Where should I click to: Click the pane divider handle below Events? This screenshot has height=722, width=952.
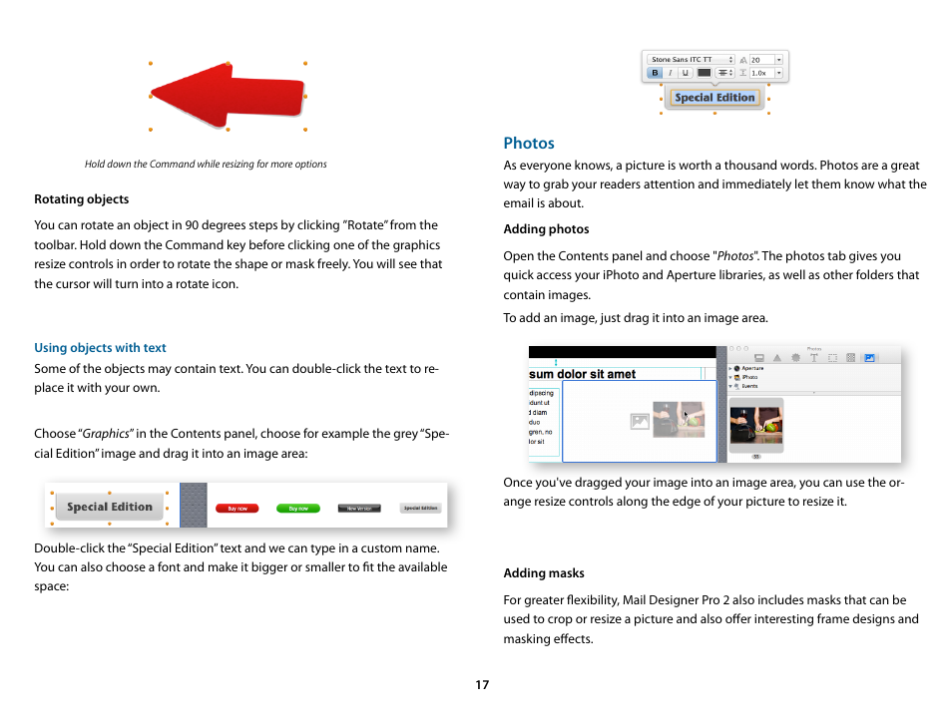pyautogui.click(x=813, y=393)
